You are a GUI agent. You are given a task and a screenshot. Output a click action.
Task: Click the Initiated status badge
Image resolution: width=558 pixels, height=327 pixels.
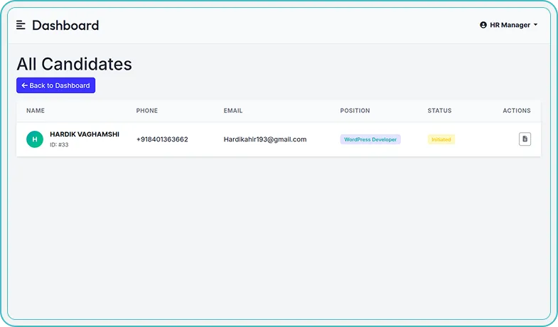[441, 139]
